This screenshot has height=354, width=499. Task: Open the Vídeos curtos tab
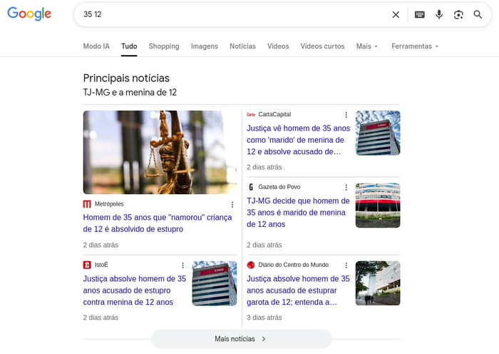tap(322, 46)
